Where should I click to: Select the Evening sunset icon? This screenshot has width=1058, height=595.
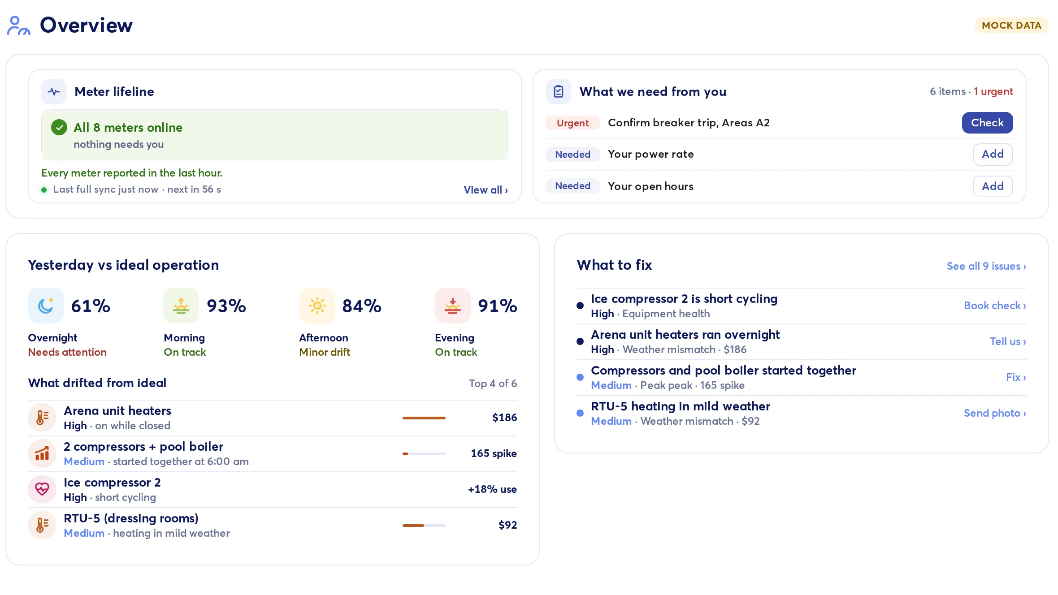(453, 306)
